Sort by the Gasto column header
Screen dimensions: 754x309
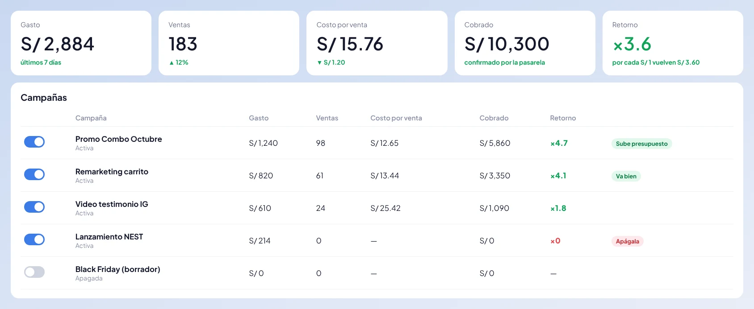tap(259, 118)
